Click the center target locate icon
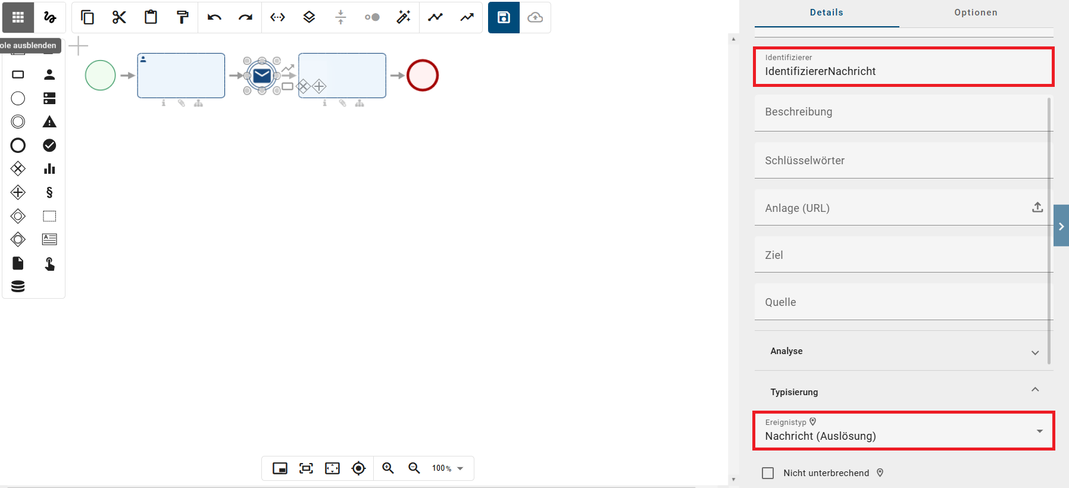Screen dimensions: 1069x488 [x=358, y=468]
